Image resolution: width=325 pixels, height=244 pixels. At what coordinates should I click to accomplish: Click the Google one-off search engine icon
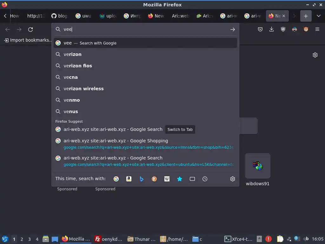pyautogui.click(x=116, y=179)
